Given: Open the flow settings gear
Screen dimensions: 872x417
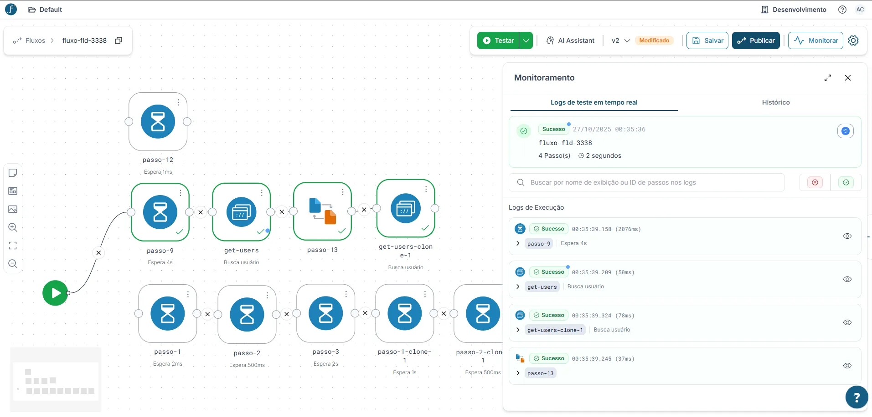Looking at the screenshot, I should pos(853,40).
